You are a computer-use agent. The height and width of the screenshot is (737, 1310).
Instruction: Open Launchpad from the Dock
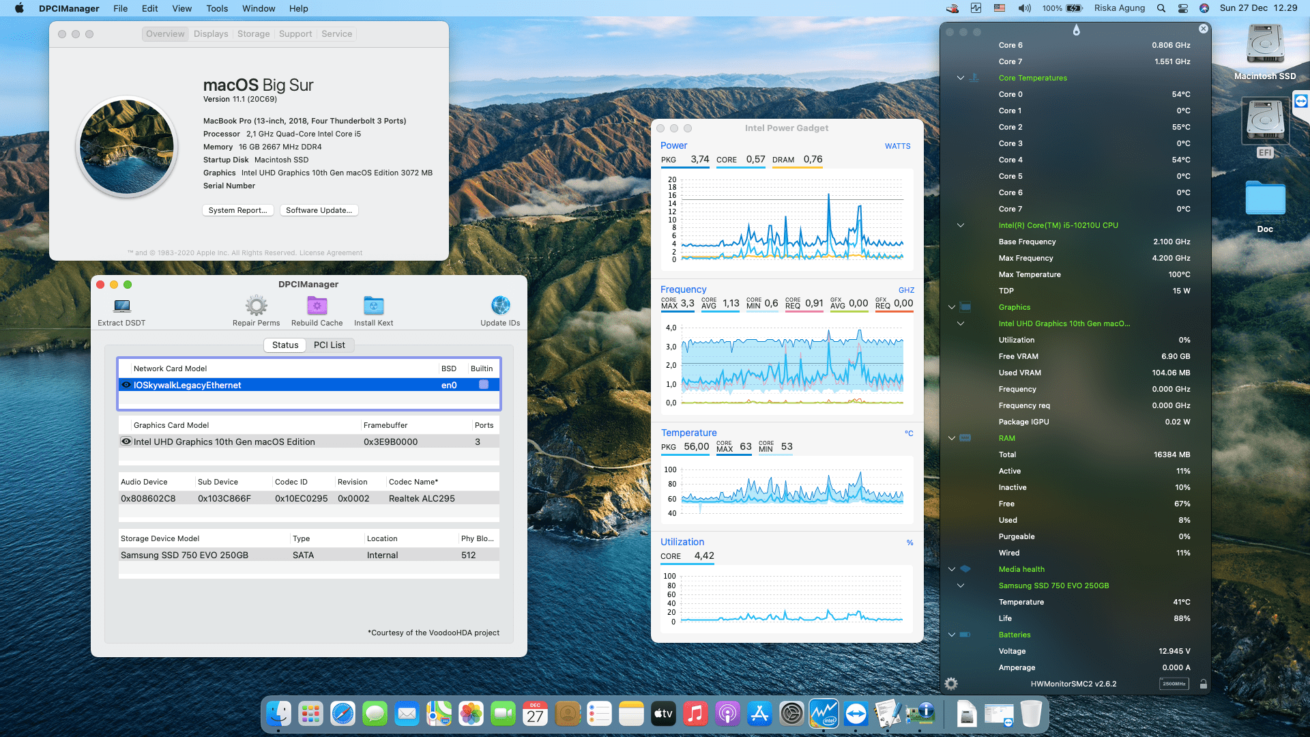[310, 714]
